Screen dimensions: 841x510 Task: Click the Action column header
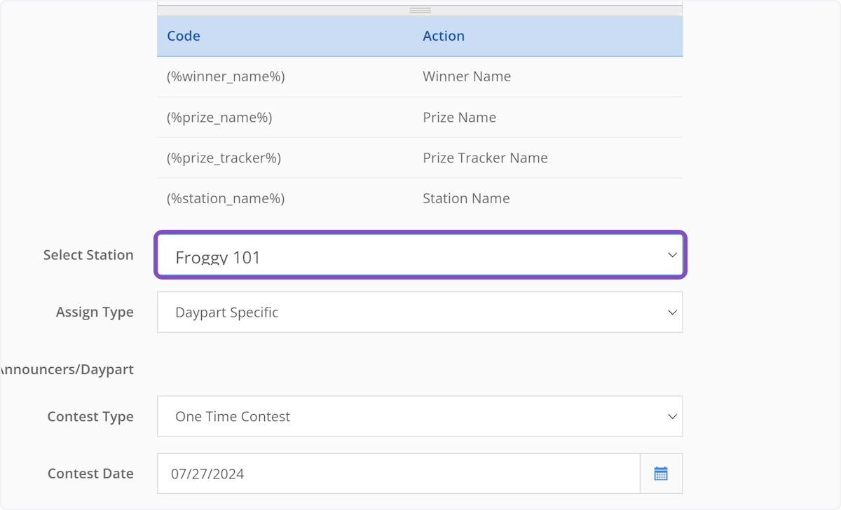click(x=444, y=36)
